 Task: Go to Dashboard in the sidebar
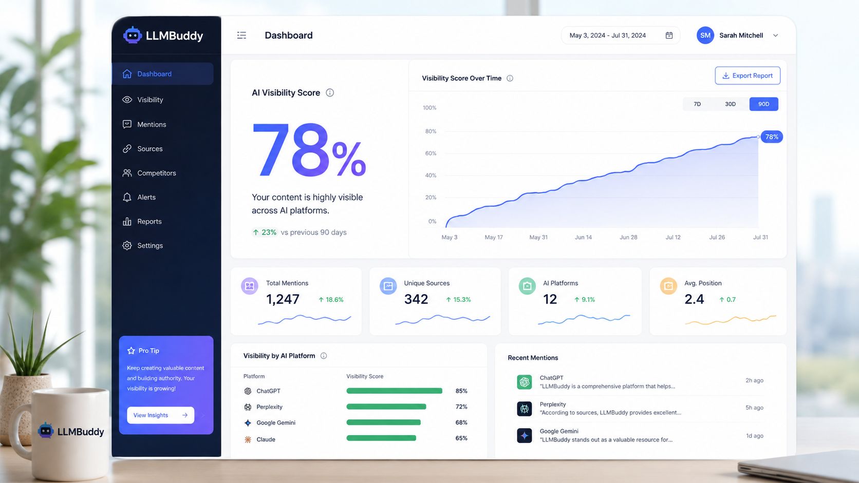pyautogui.click(x=162, y=74)
